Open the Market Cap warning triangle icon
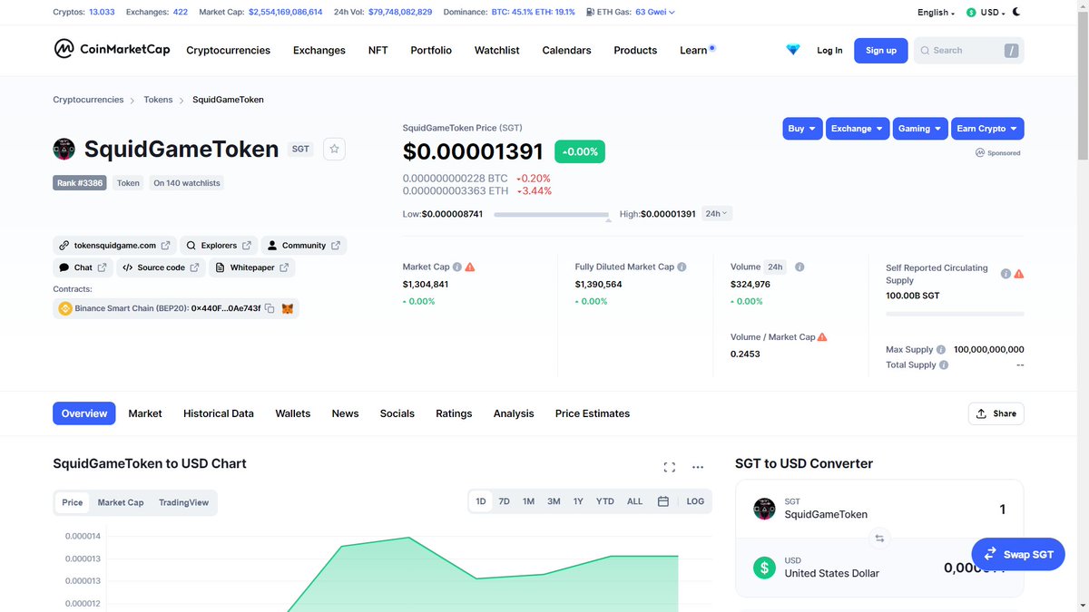 click(469, 267)
